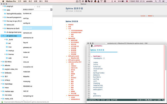Viewport: 167px width, 104px height.
Task: Open the 格式 menu
Action: (x=30, y=1)
